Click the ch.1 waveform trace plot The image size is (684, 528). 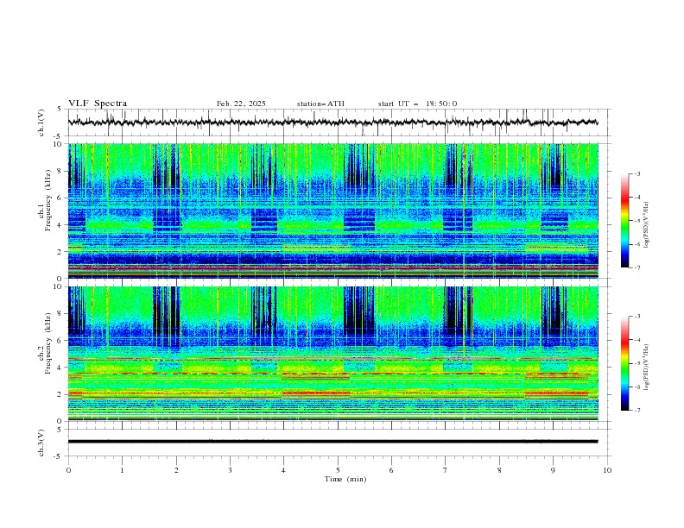(332, 123)
